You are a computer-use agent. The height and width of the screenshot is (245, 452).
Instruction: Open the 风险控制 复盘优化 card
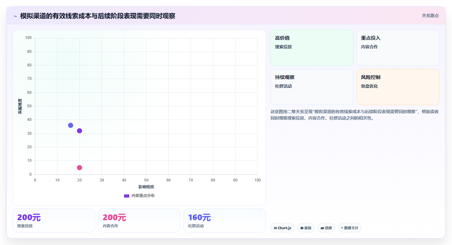[x=398, y=87]
